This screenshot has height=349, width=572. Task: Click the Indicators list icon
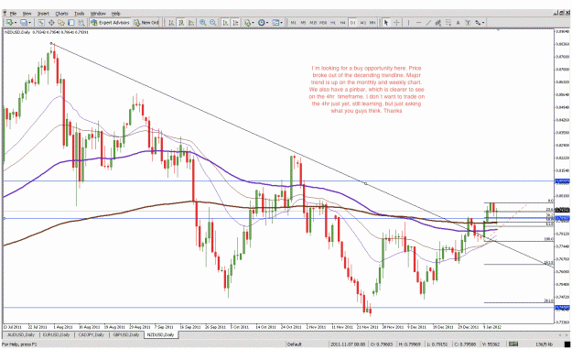(248, 23)
